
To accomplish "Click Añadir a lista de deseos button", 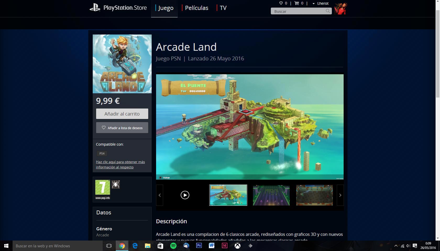I will [x=122, y=128].
